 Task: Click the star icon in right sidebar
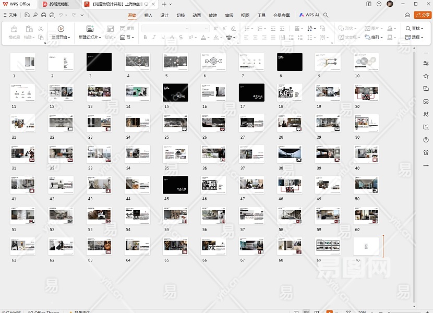tap(426, 76)
